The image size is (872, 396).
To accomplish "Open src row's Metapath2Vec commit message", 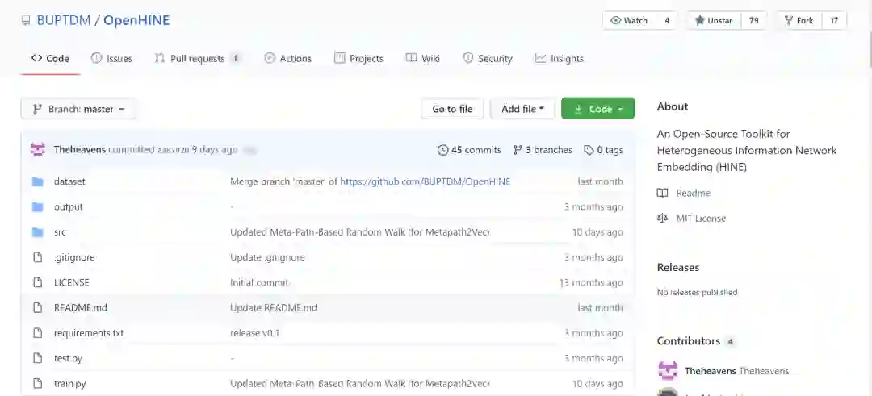I will tap(360, 232).
